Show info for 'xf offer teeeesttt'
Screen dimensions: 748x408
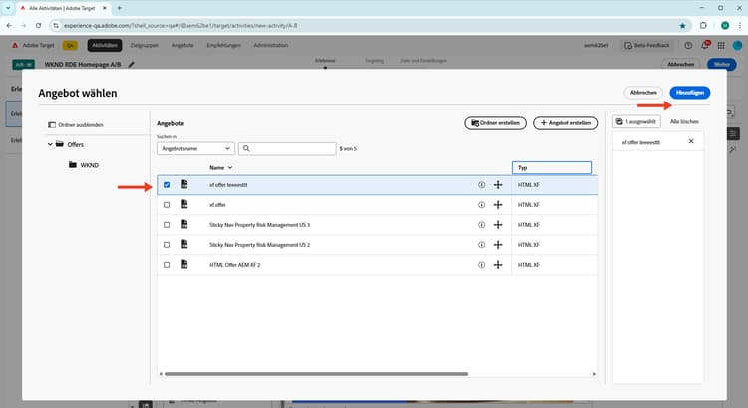(x=482, y=185)
